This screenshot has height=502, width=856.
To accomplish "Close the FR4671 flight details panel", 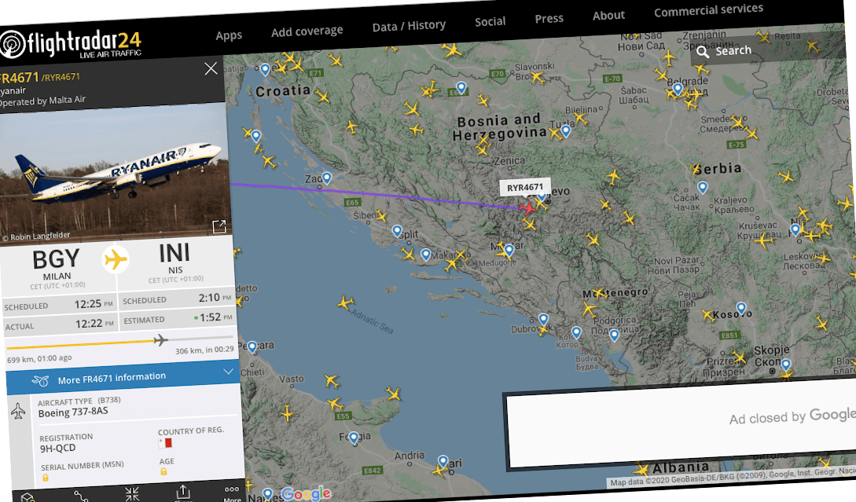I will (x=211, y=69).
